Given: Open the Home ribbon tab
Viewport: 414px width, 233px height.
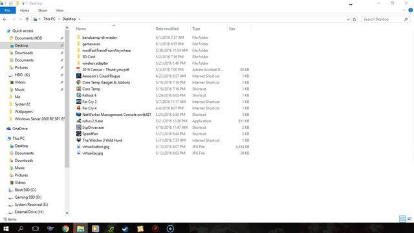Looking at the screenshot, I should tap(25, 10).
